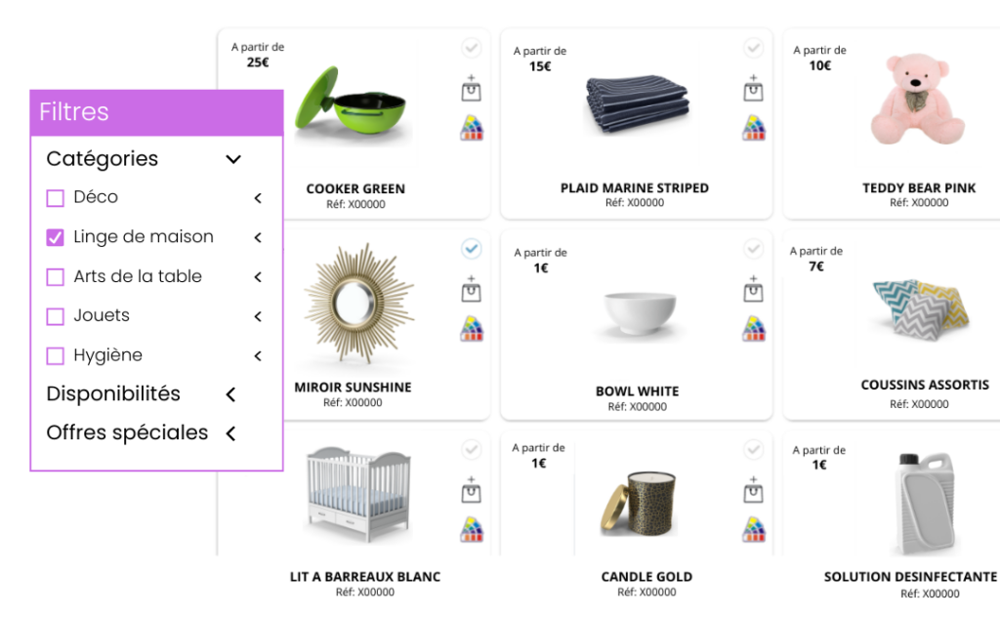This screenshot has height=617, width=1000.
Task: Click the add-to-bag icon for Bowl White
Action: [x=753, y=289]
